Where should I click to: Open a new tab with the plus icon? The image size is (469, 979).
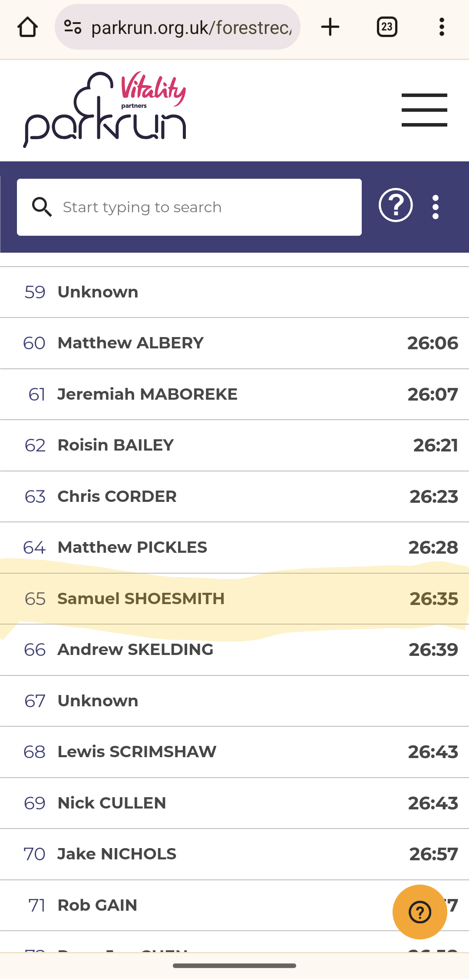coord(330,27)
